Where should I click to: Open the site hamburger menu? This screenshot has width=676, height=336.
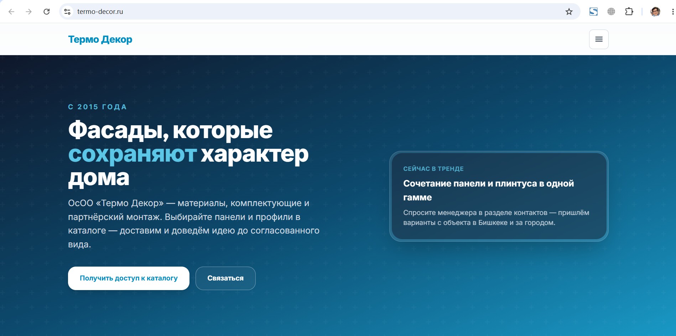(x=599, y=39)
